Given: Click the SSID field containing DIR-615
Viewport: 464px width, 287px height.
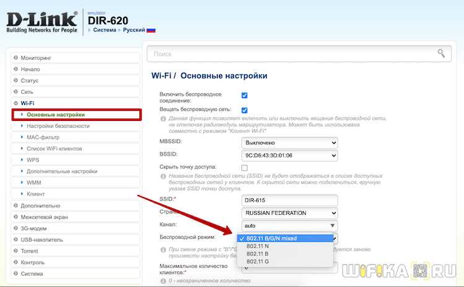Looking at the screenshot, I should [x=290, y=200].
